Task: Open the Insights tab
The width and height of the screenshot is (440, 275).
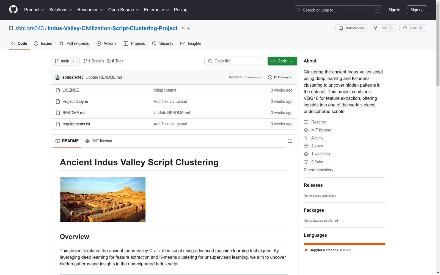Action: [x=191, y=43]
